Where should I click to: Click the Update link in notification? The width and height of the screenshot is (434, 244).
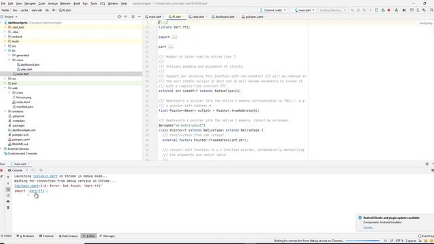pyautogui.click(x=369, y=228)
